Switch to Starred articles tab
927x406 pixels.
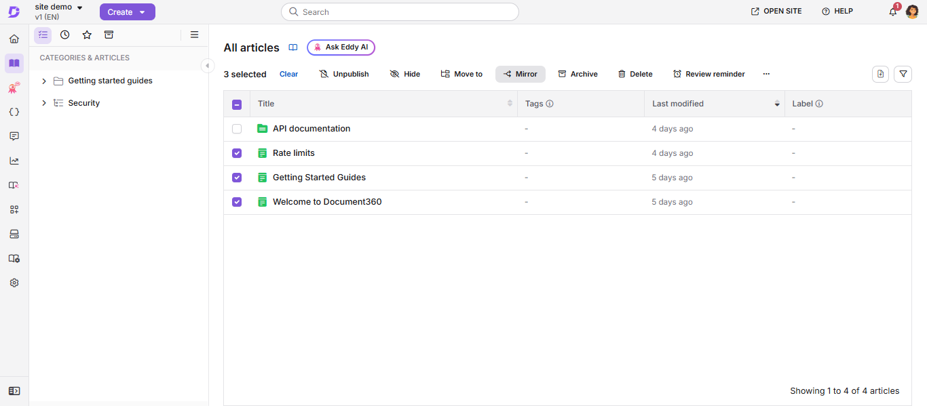point(87,35)
